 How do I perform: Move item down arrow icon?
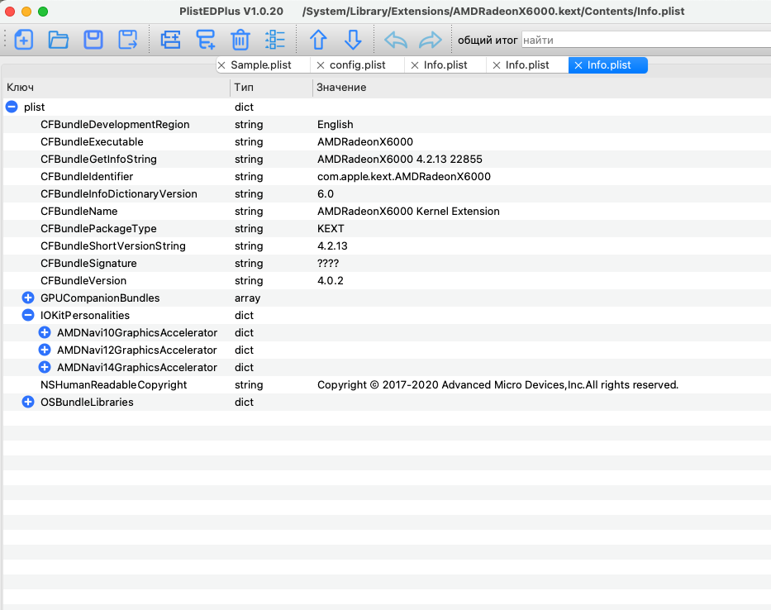coord(353,40)
